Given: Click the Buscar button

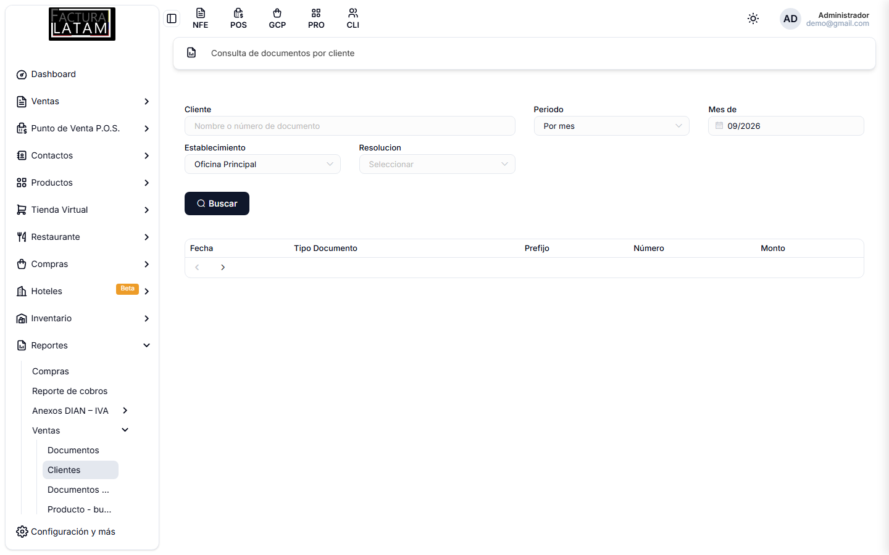Looking at the screenshot, I should coord(217,203).
